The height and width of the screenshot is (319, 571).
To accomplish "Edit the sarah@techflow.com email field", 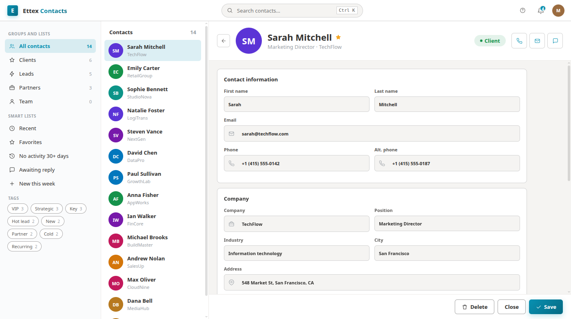I will tap(372, 133).
